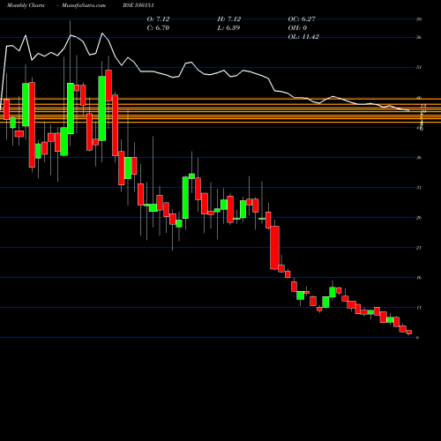Click the 'OL: 11.42' value
The width and height of the screenshot is (441, 441).
point(303,37)
